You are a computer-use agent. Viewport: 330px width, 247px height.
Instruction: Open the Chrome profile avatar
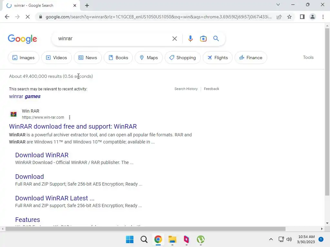point(313,17)
